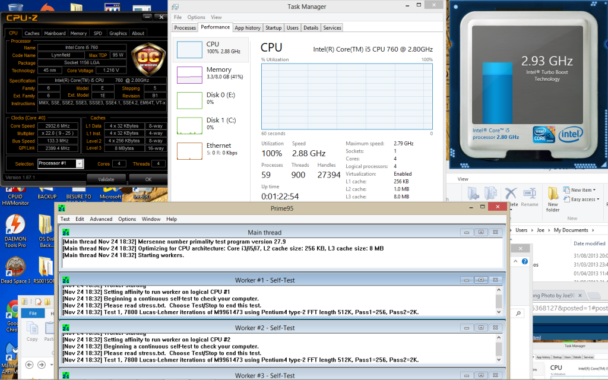Image resolution: width=608 pixels, height=380 pixels.
Task: Expand the Easy access dropdown in Explorer
Action: coord(598,199)
